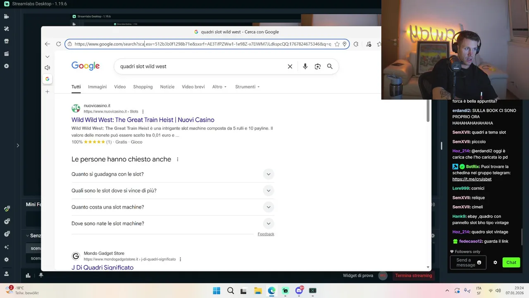This screenshot has height=298, width=529.
Task: Open the Strumenti dropdown
Action: (x=248, y=87)
